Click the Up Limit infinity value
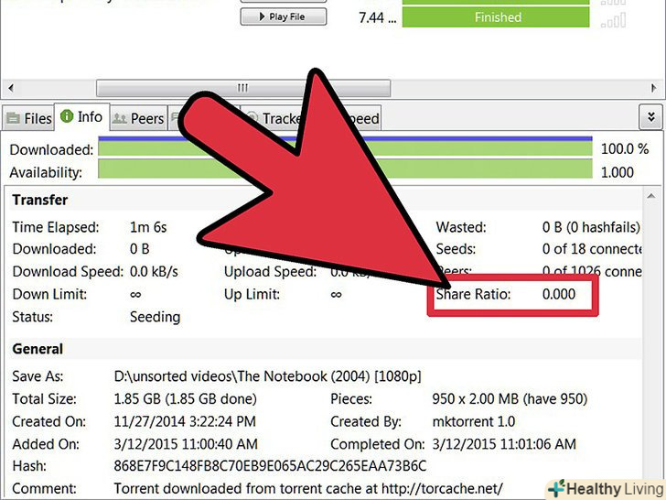Viewport: 666px width, 500px height. click(336, 294)
